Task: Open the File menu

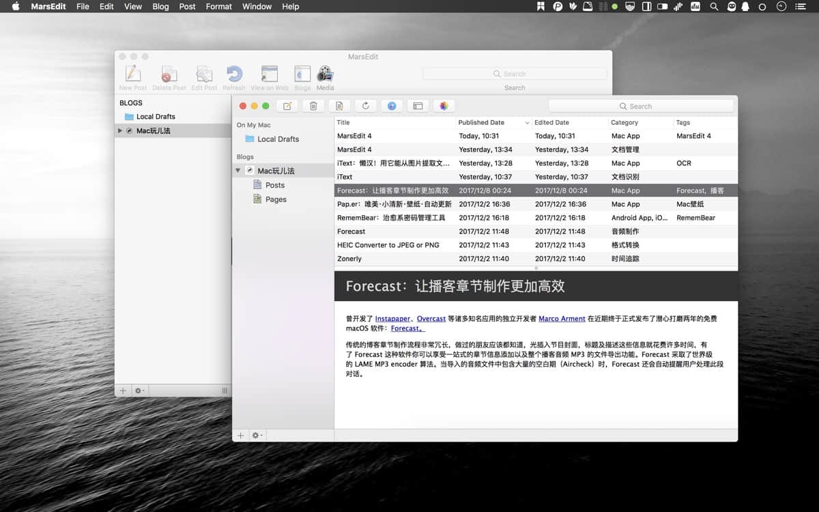Action: click(83, 6)
